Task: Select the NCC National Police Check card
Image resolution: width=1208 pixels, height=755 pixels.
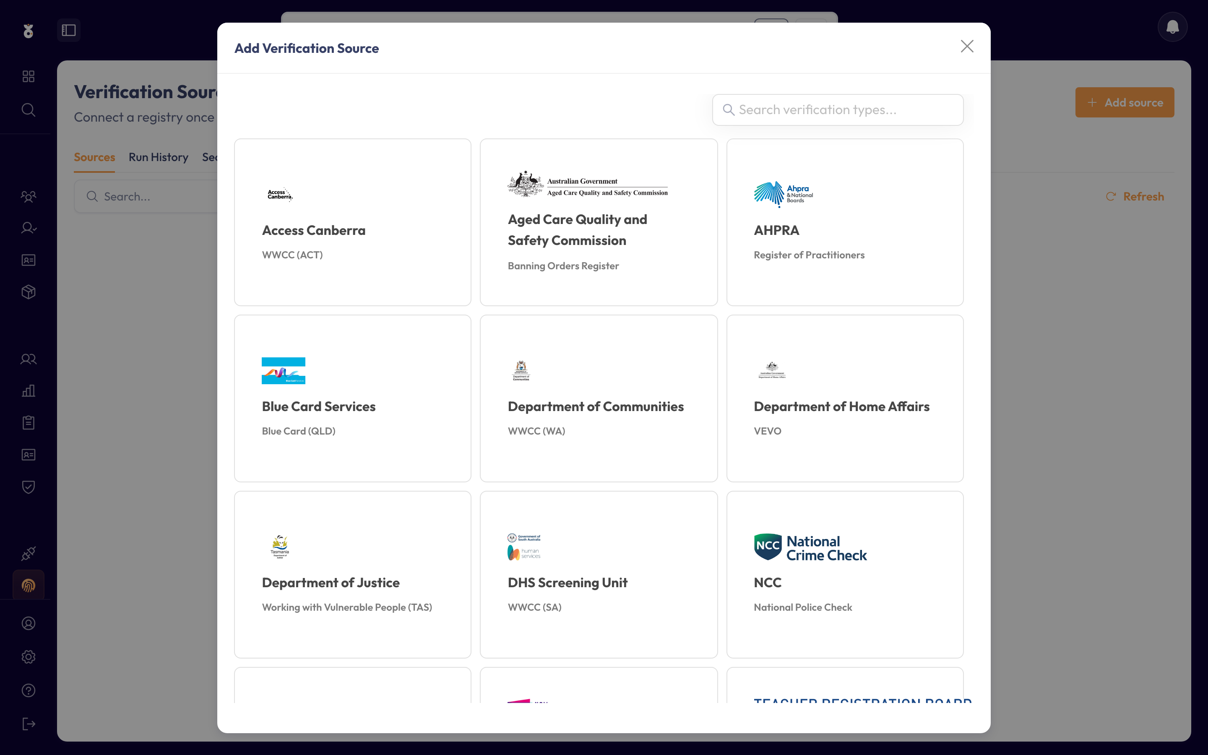Action: (845, 575)
